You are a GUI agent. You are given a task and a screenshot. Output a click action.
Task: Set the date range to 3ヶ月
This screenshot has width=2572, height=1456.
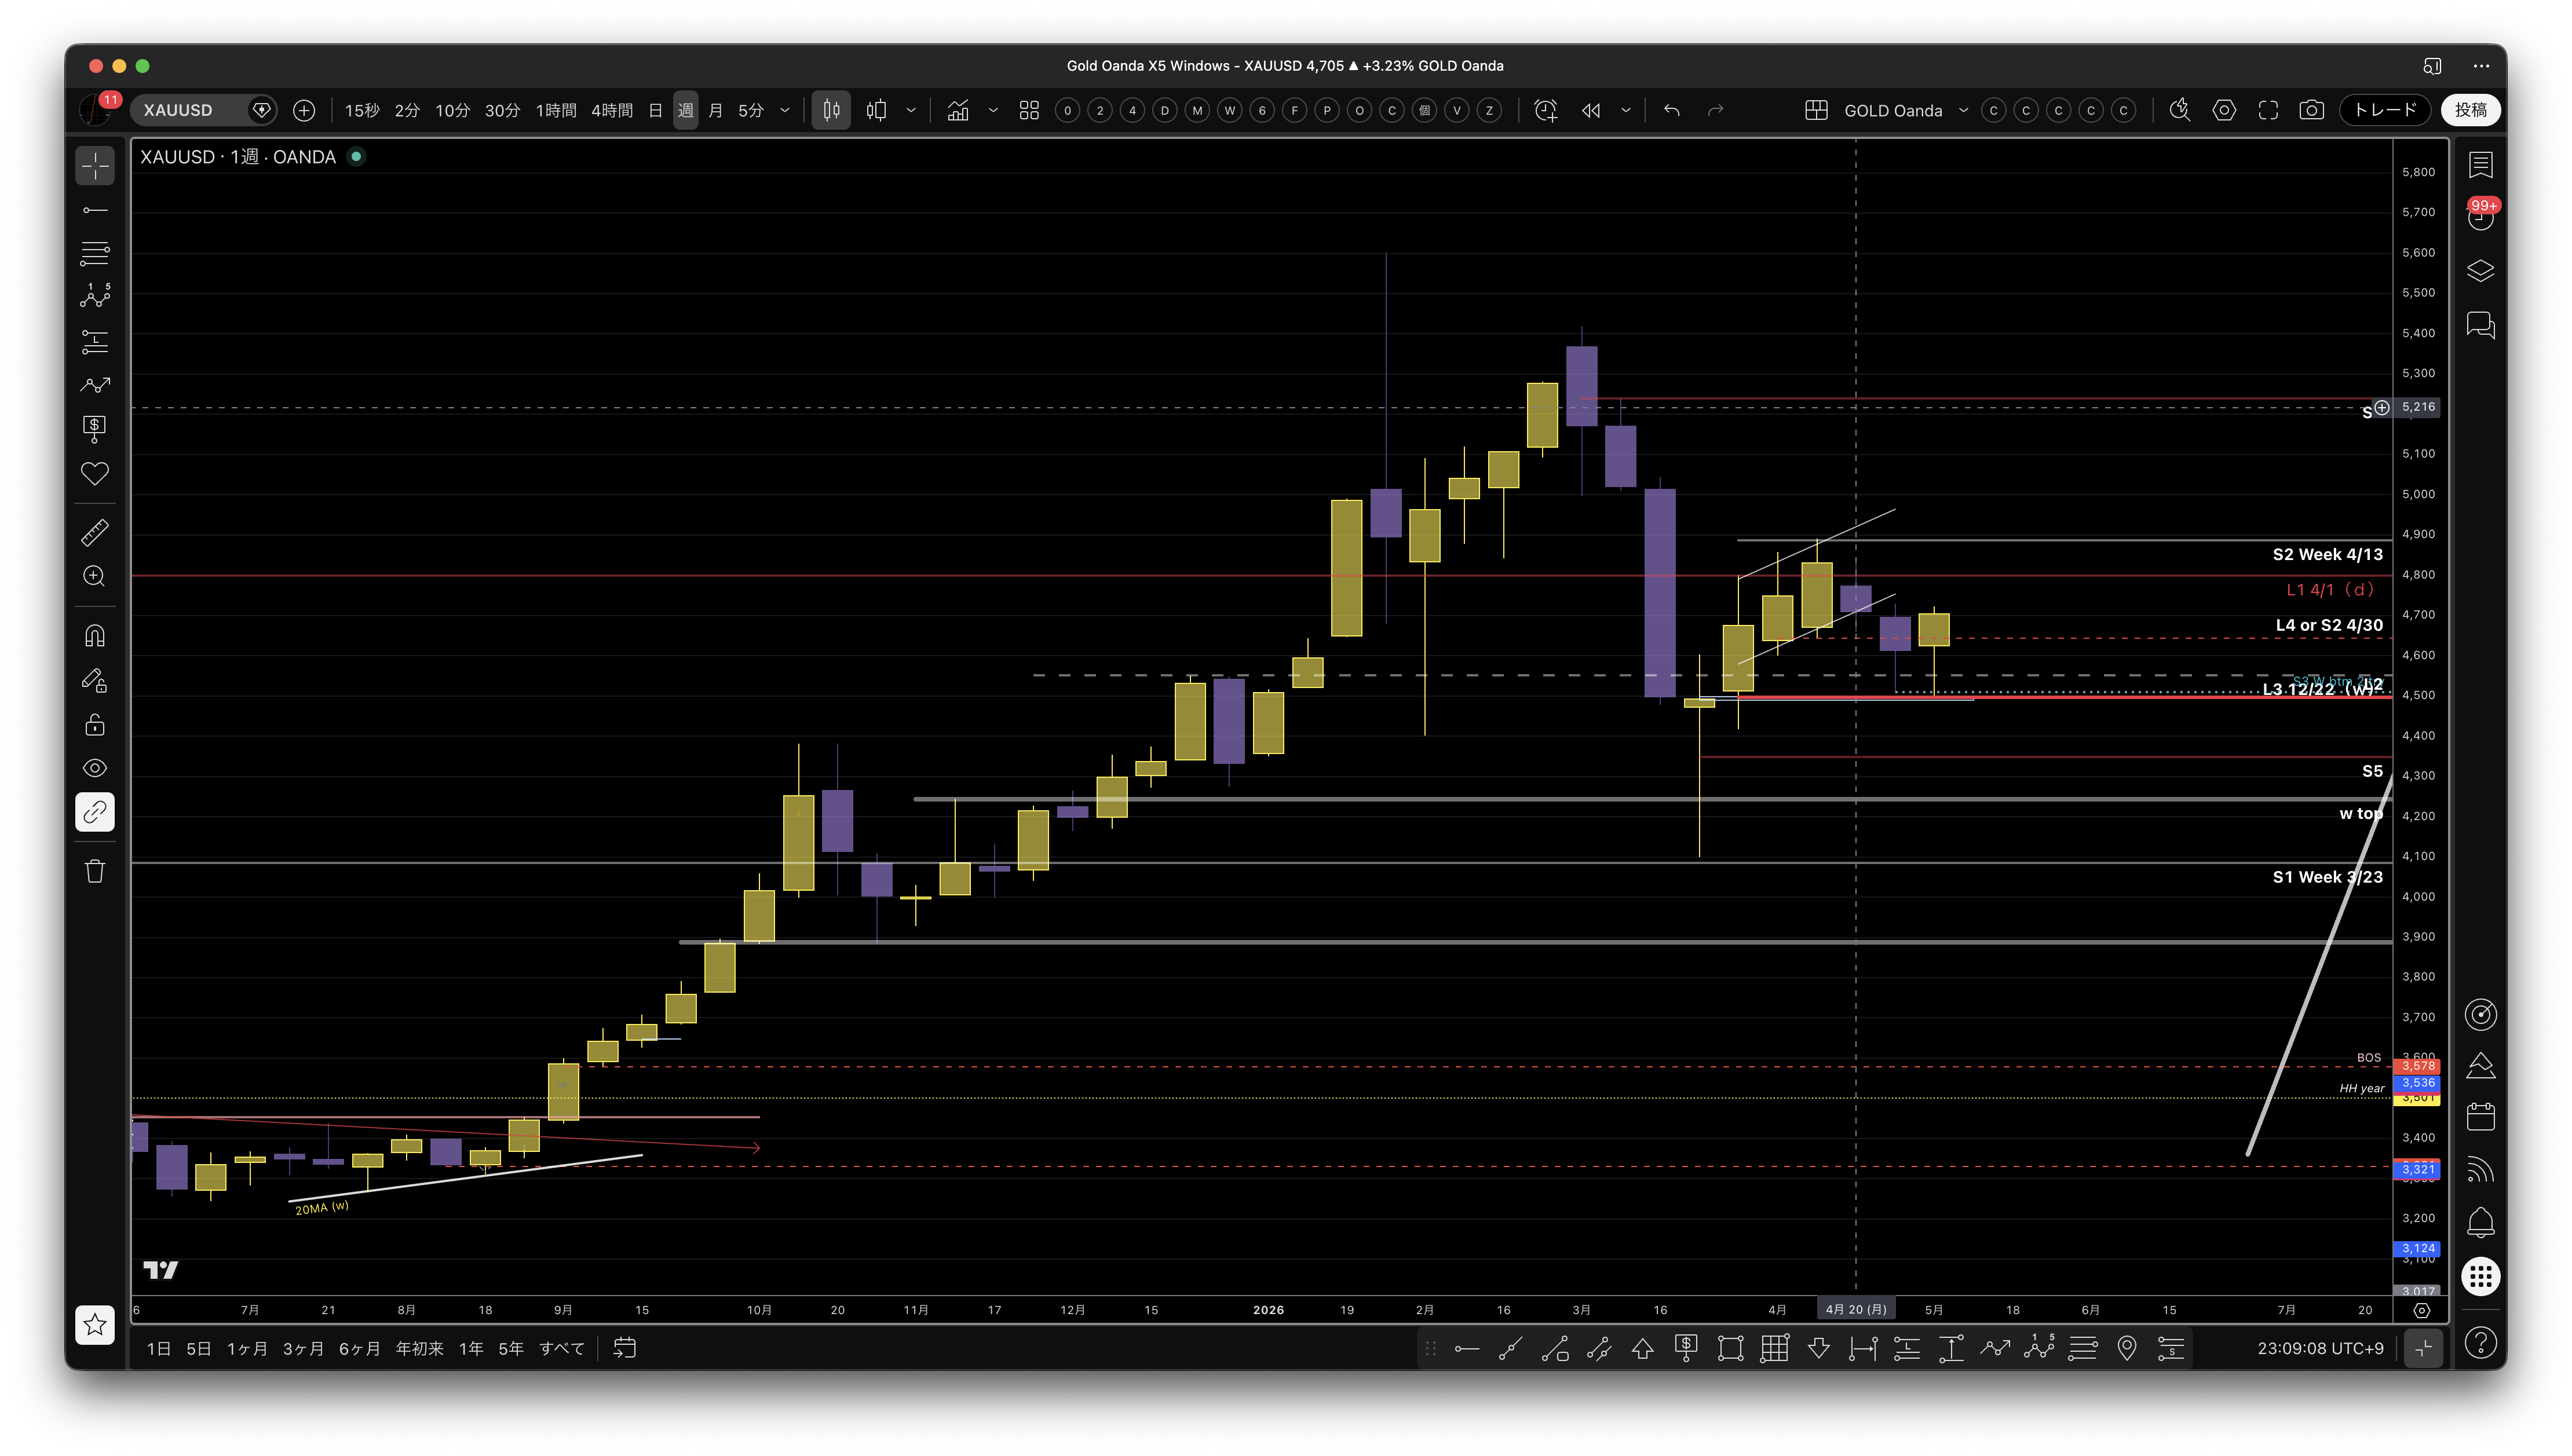[x=303, y=1349]
